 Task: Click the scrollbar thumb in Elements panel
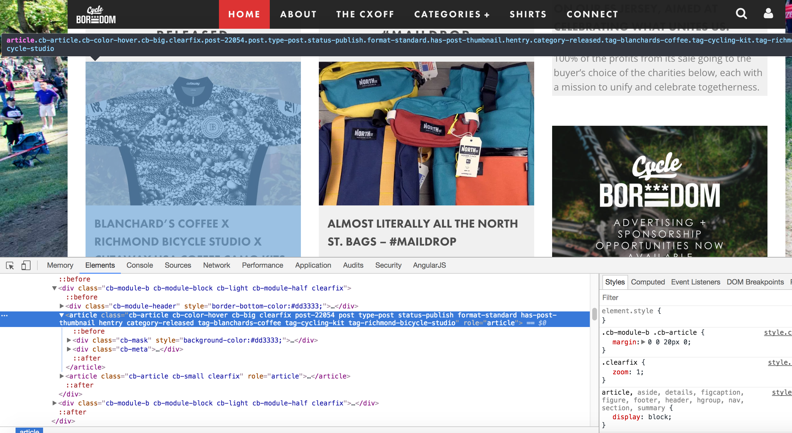point(594,314)
